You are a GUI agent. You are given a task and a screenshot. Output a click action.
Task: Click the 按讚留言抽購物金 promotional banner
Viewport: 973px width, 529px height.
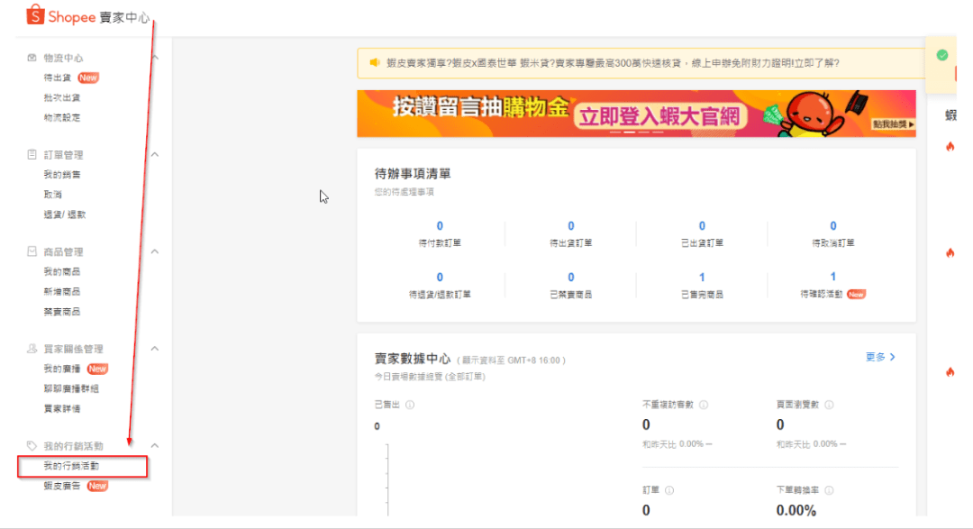[636, 114]
